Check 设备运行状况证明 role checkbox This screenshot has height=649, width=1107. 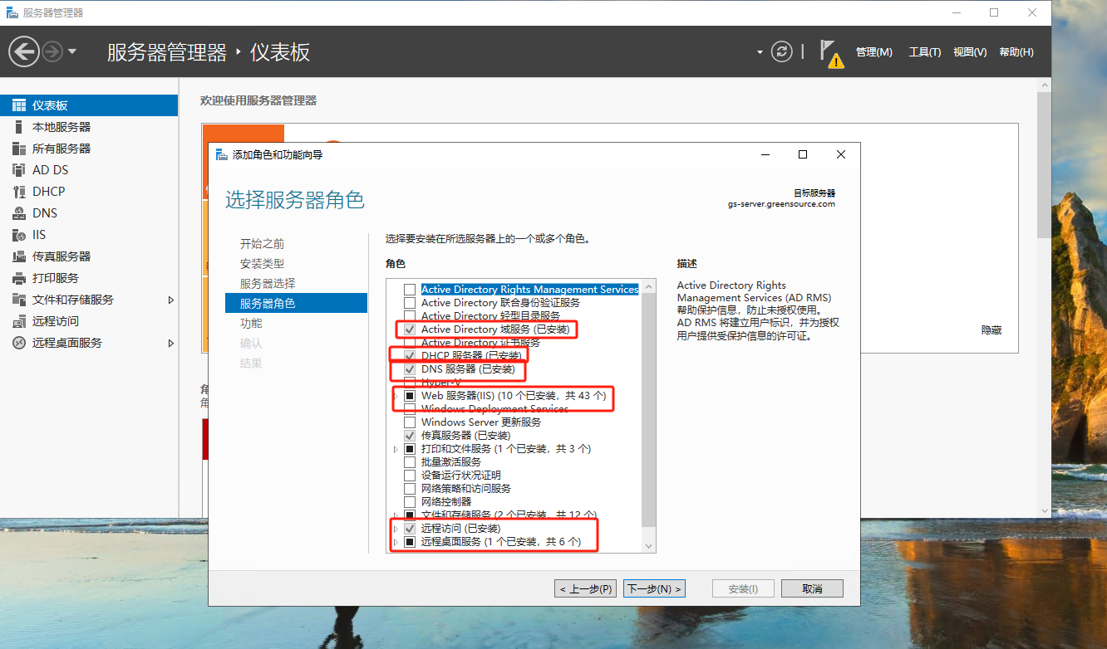click(x=409, y=476)
